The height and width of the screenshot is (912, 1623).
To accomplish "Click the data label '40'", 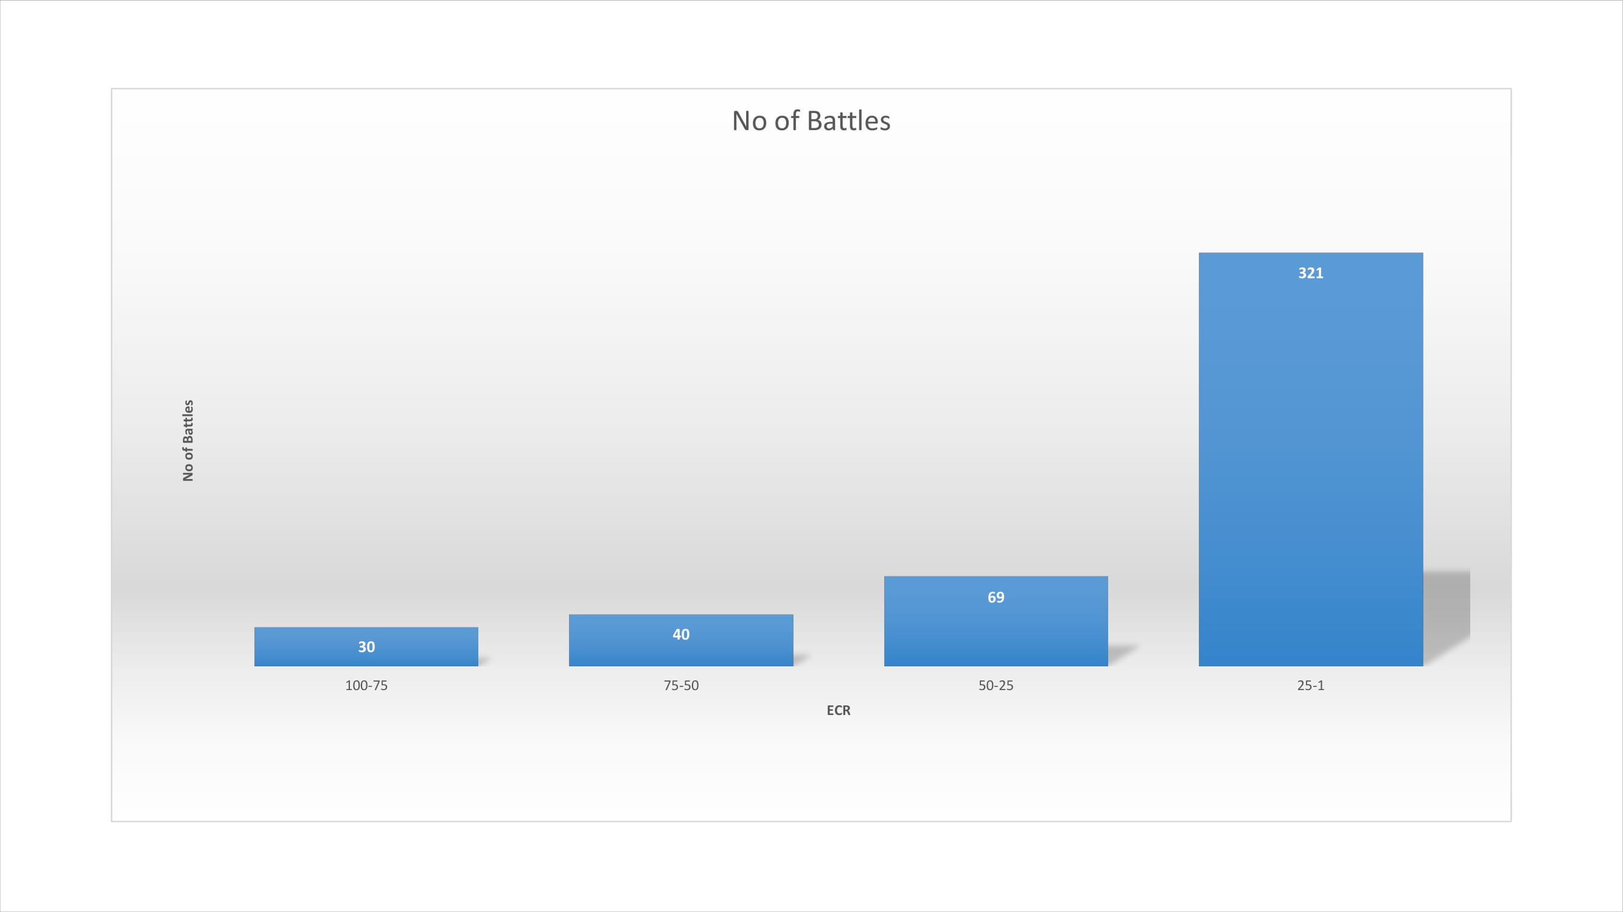I will click(681, 634).
